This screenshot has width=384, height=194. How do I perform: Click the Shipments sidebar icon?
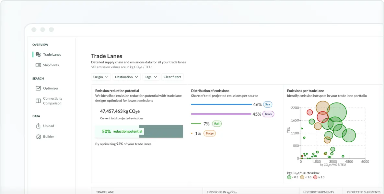tap(38, 65)
